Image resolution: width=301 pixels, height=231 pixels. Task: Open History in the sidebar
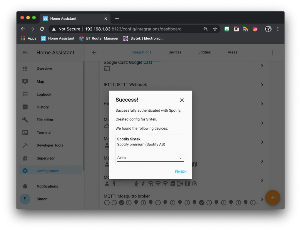[51, 107]
